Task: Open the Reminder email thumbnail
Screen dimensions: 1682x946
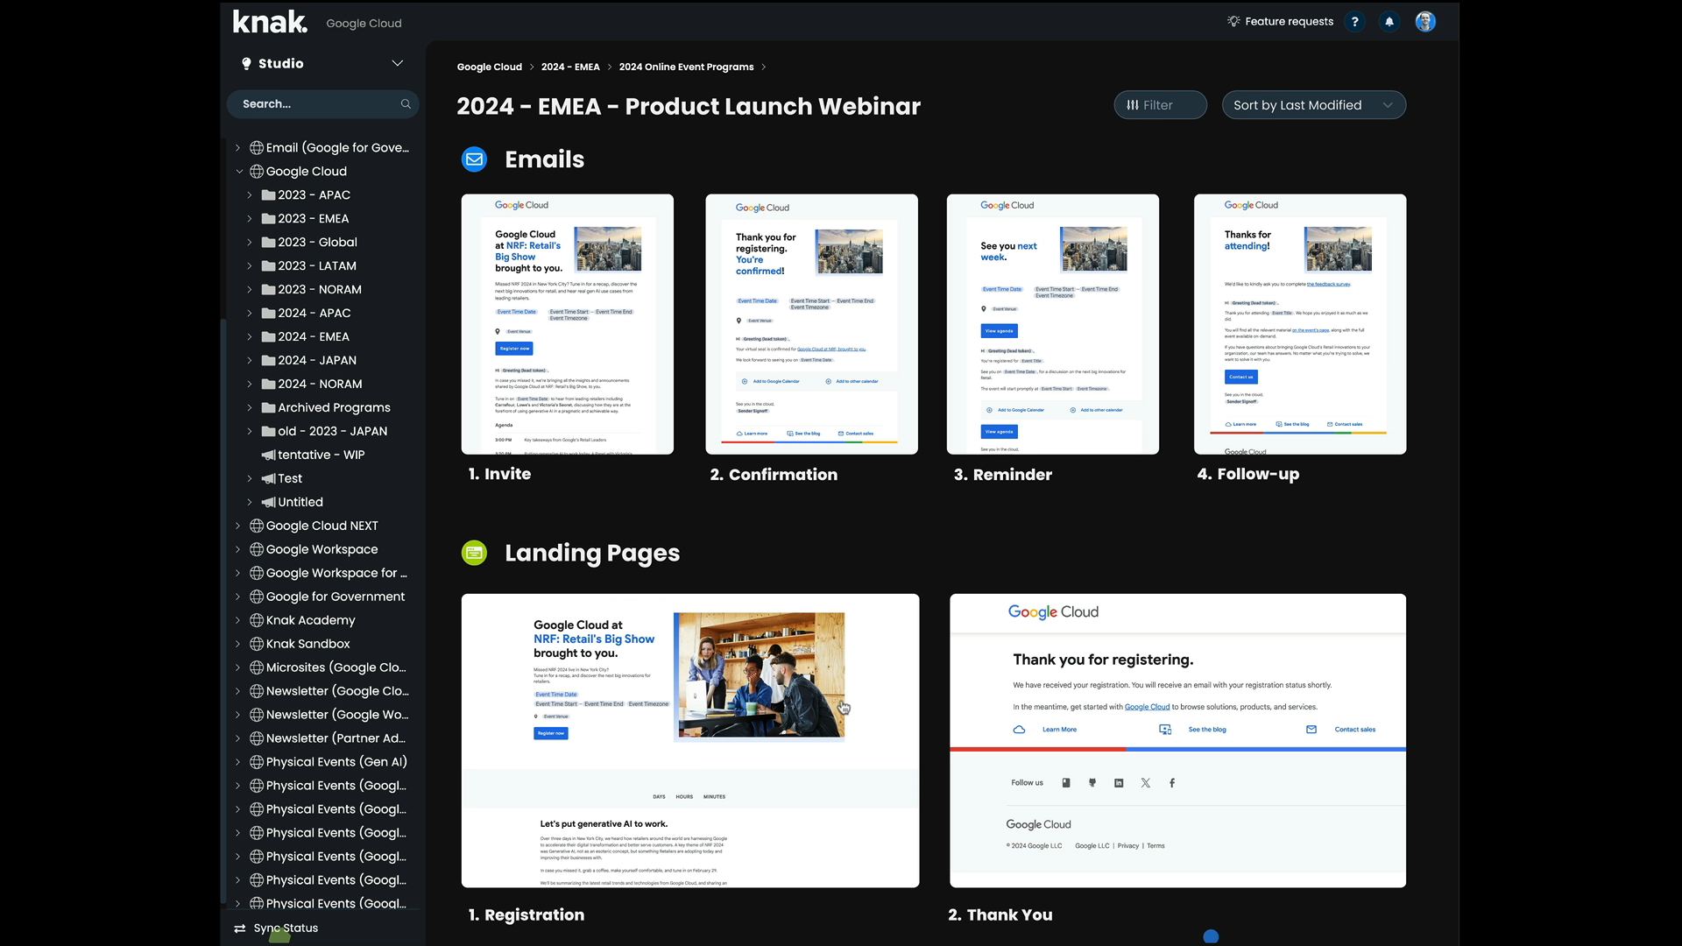Action: pos(1052,324)
